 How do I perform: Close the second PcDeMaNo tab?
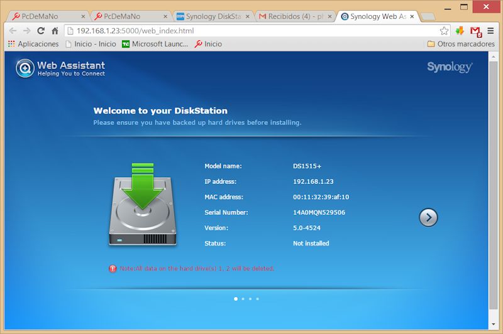point(165,16)
